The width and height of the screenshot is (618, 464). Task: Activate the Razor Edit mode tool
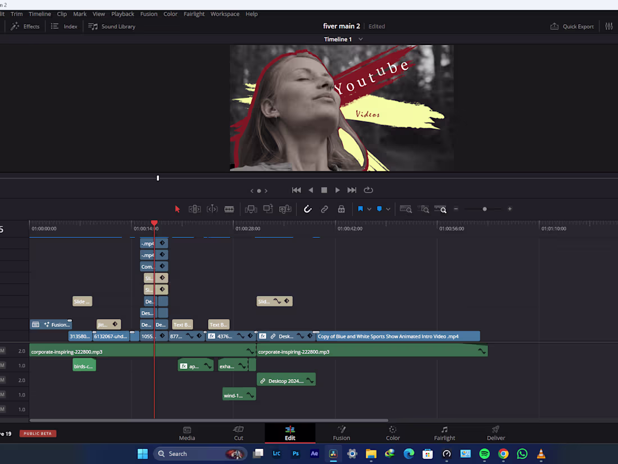pyautogui.click(x=229, y=209)
